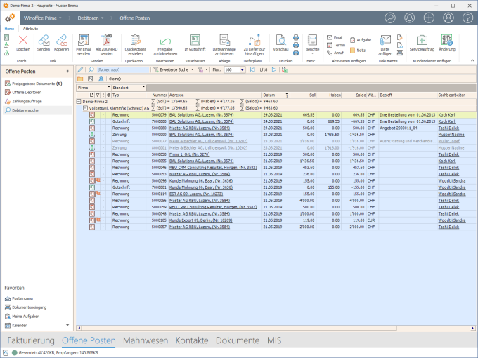The height and width of the screenshot is (358, 478).
Task: Click Dateianhänge archivieren icon
Action: pos(224,40)
